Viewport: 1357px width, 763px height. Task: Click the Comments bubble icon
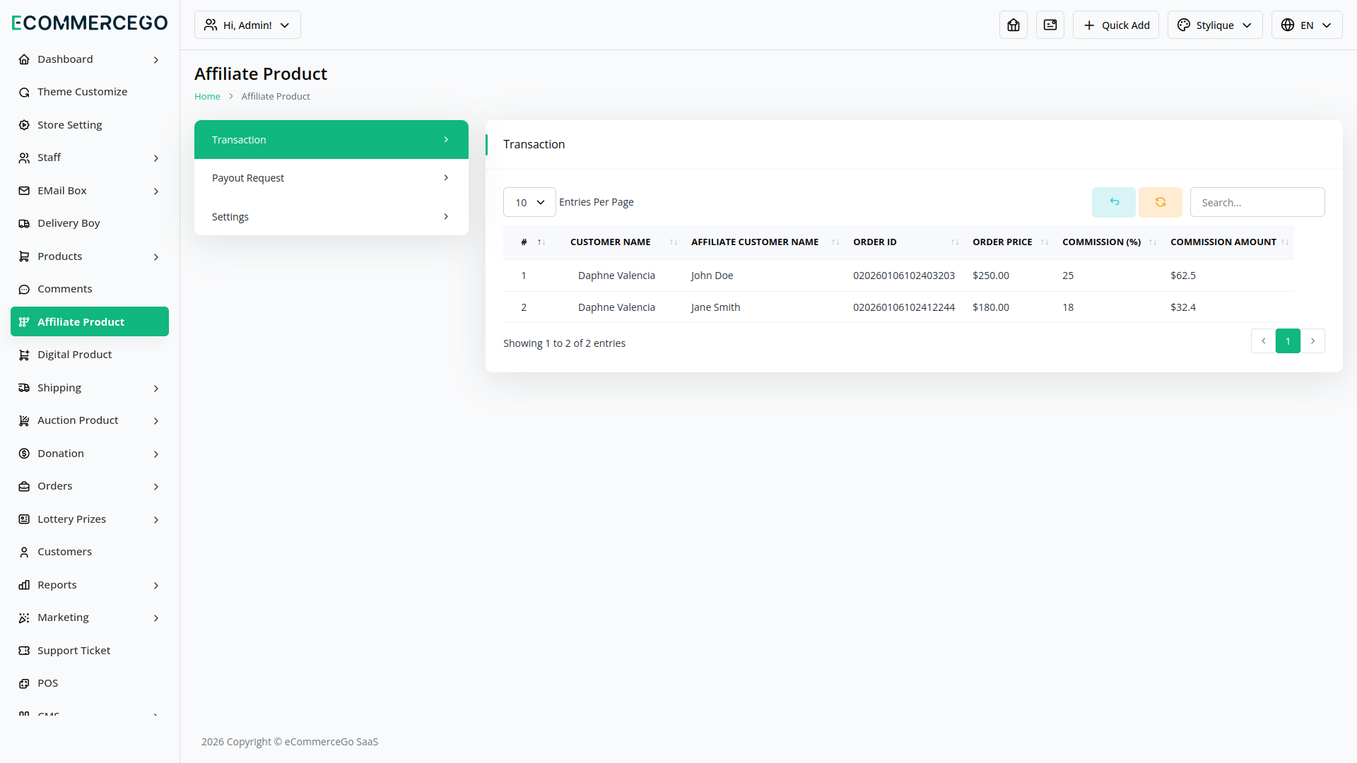[x=24, y=289]
